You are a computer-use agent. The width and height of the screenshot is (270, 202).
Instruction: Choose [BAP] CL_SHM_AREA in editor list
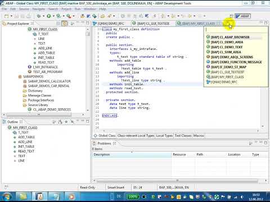224,52
